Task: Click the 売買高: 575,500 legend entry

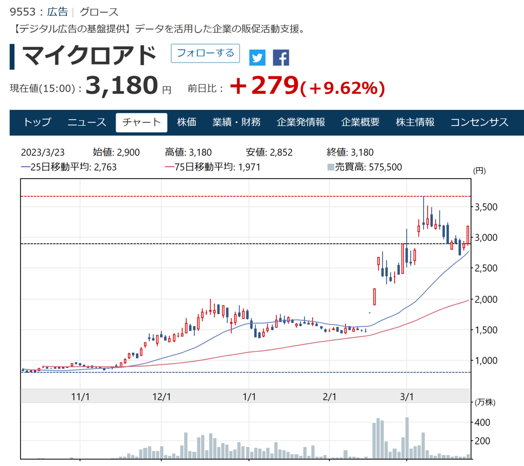Action: pyautogui.click(x=365, y=167)
